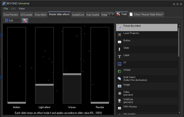184x117 pixels.
Task: Switch to the UI Example tab
Action: pyautogui.click(x=26, y=15)
